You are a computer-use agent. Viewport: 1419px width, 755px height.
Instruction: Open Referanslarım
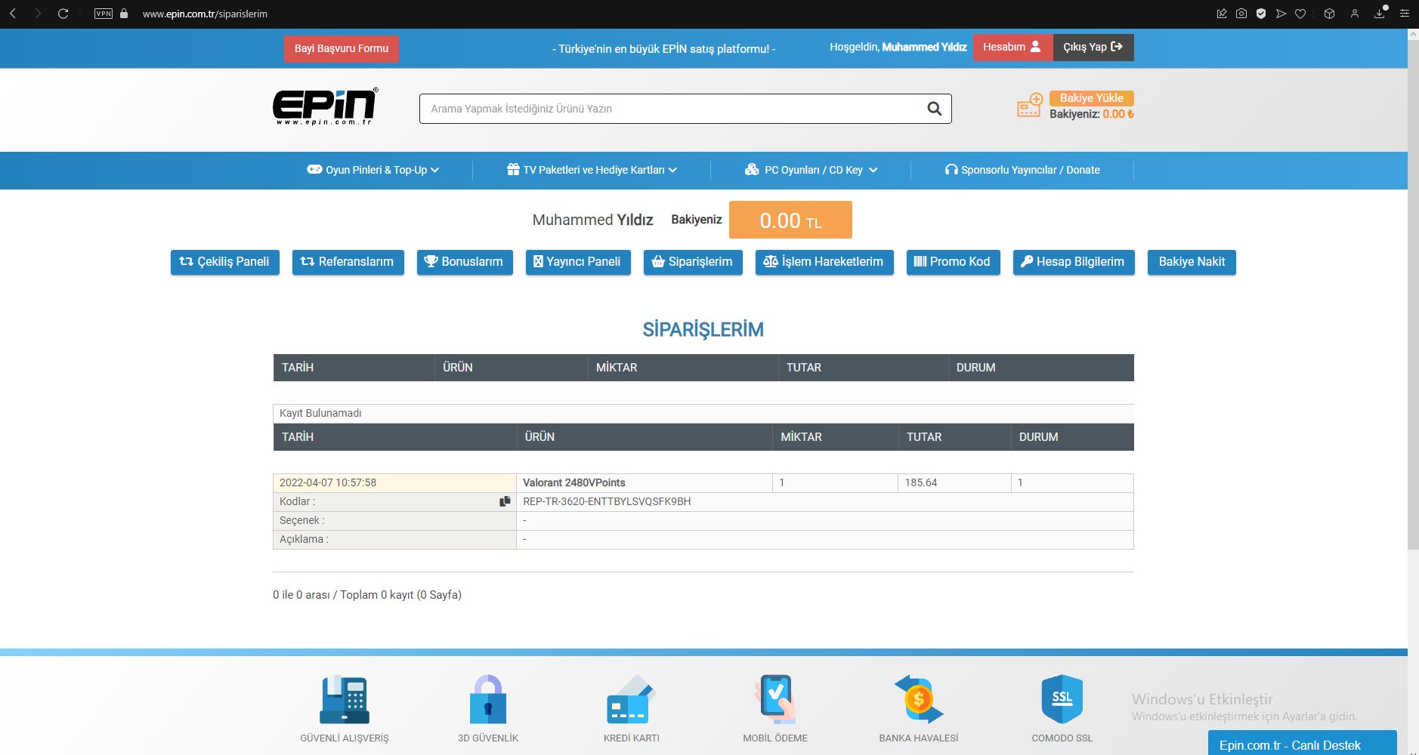click(348, 262)
